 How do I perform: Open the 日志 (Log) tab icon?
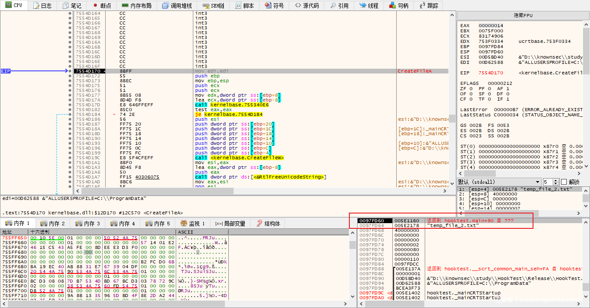tap(36, 6)
